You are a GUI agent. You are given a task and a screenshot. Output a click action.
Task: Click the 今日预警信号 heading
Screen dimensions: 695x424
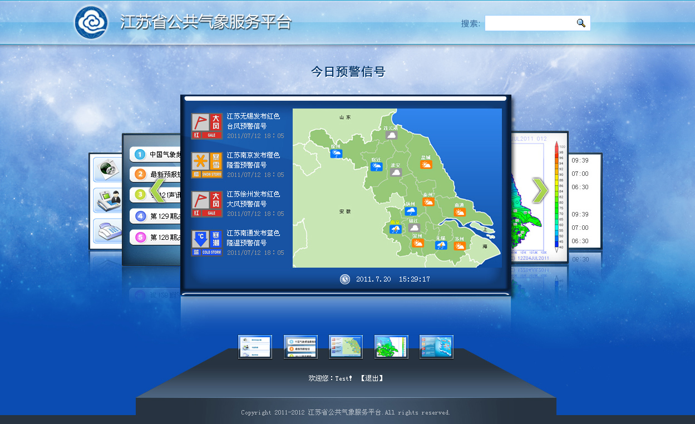348,72
